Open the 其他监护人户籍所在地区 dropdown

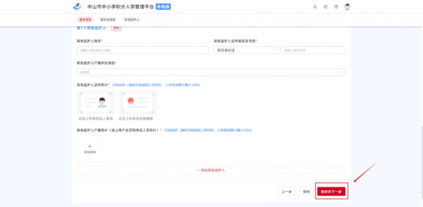[211, 72]
